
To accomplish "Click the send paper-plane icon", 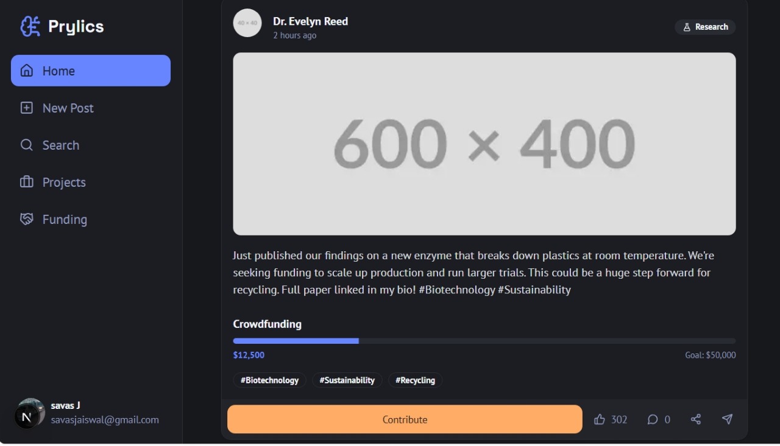I will 727,419.
